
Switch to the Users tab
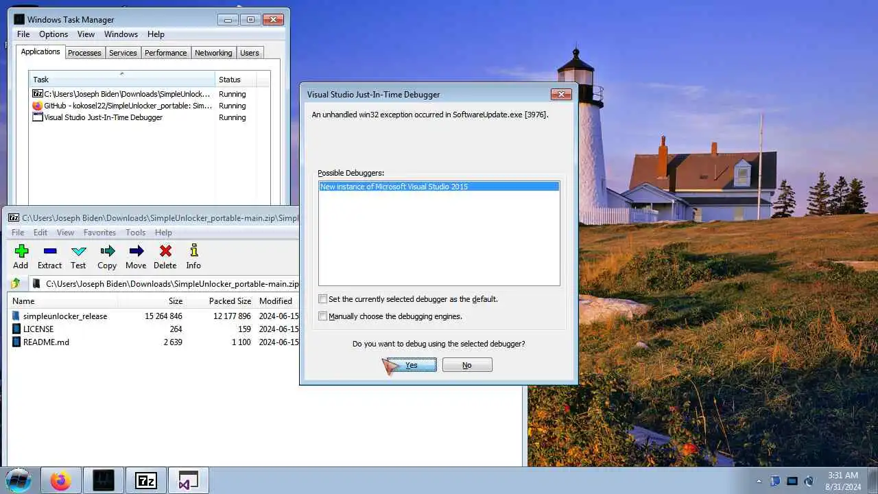(250, 53)
